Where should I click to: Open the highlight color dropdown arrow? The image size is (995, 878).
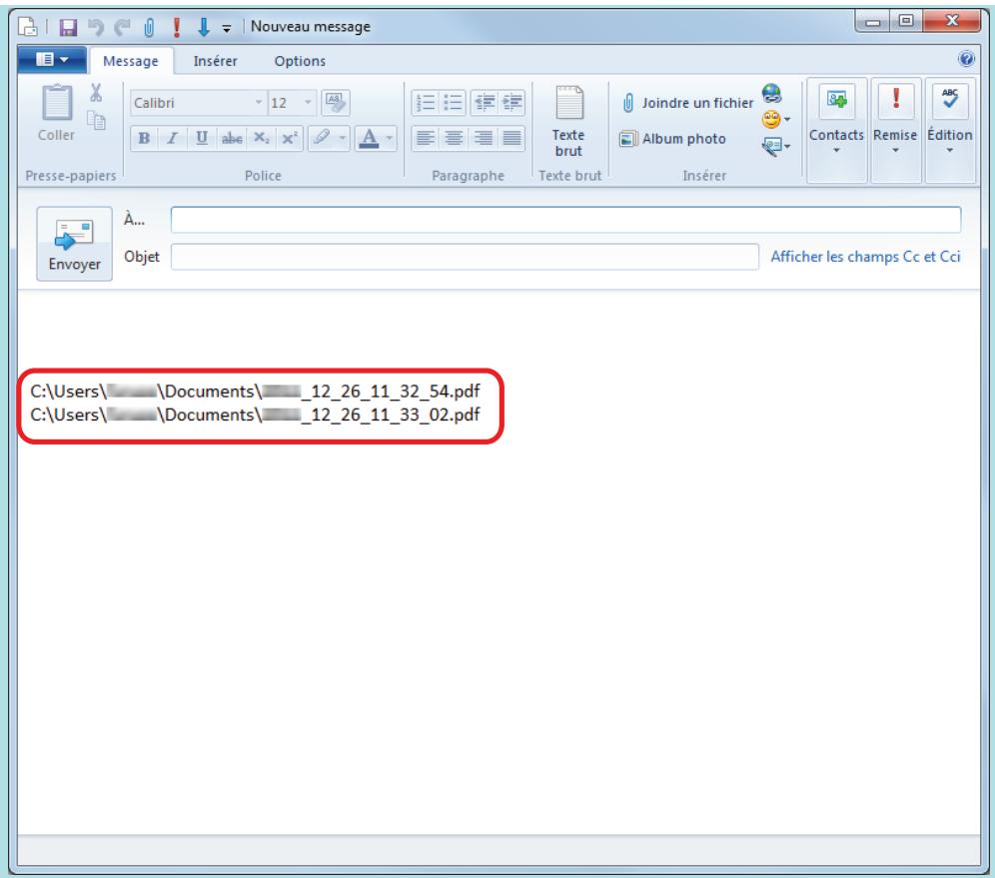(x=342, y=138)
